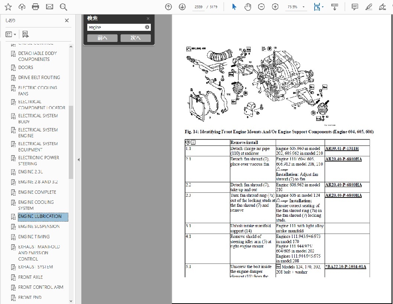
Task: Open the ENGINE 2.3L bookmark
Action: [x=30, y=172]
